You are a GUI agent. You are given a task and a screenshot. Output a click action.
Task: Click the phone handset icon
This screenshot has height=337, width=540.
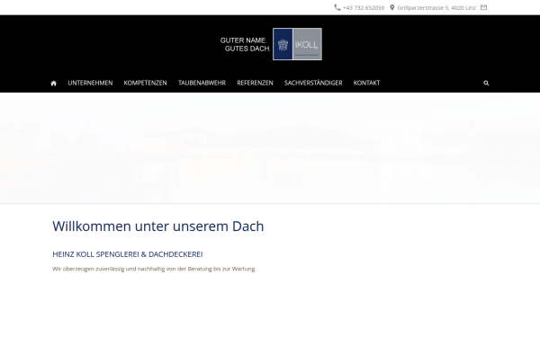point(337,7)
